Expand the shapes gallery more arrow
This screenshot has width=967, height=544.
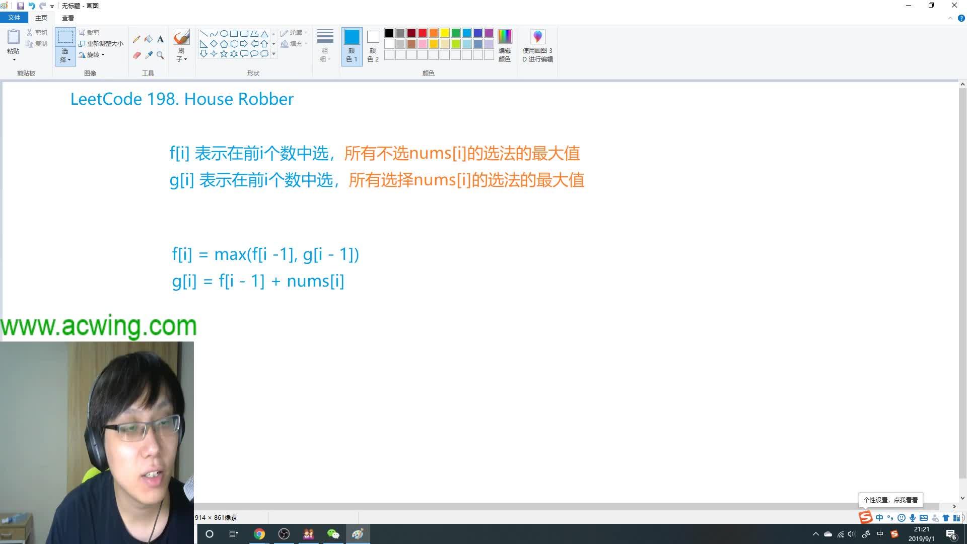click(273, 54)
